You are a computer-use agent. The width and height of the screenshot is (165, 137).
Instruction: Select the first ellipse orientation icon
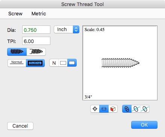click(127, 109)
